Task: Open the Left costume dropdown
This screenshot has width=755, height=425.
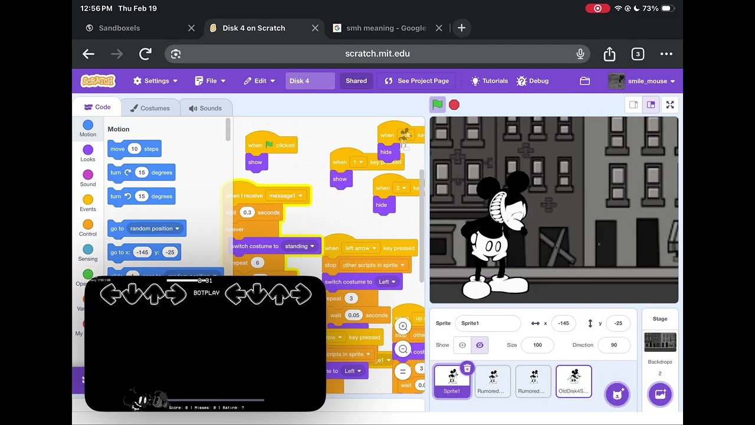Action: (x=387, y=282)
